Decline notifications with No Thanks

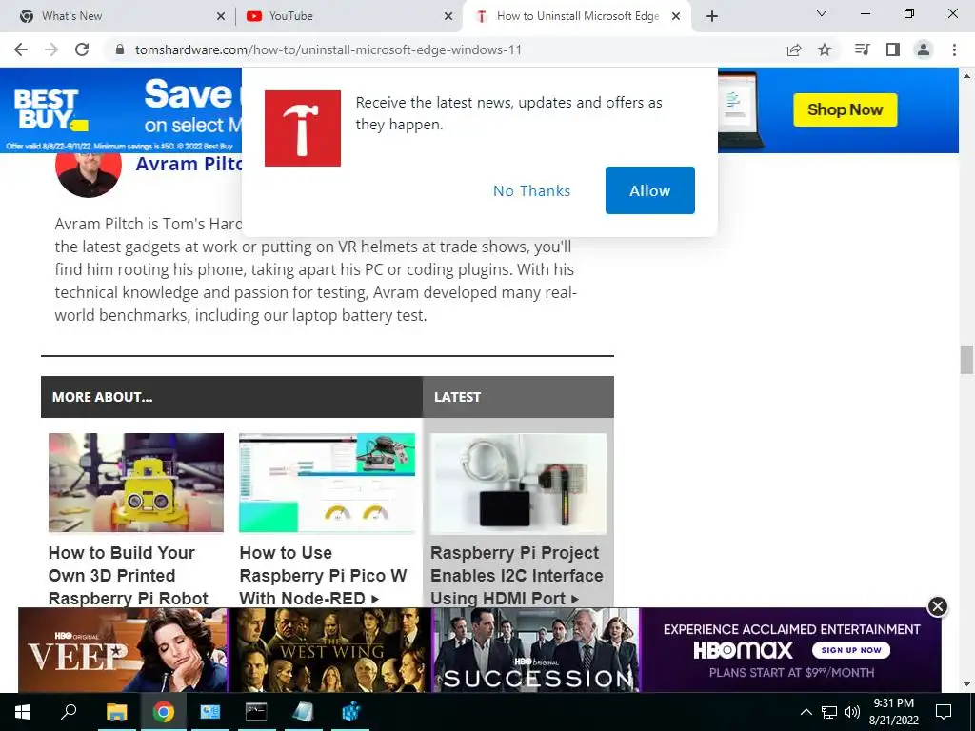point(531,190)
